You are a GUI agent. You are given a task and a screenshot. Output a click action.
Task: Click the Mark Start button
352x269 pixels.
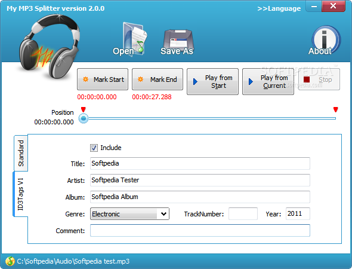click(x=103, y=80)
